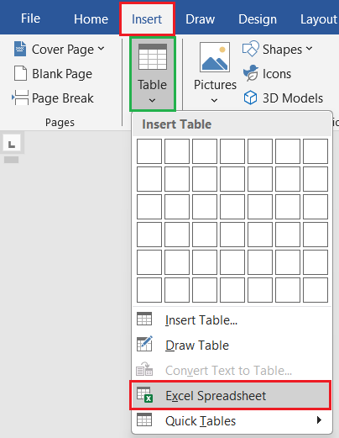Image resolution: width=339 pixels, height=438 pixels.
Task: Select top-right cell of the table grid
Action: [316, 151]
